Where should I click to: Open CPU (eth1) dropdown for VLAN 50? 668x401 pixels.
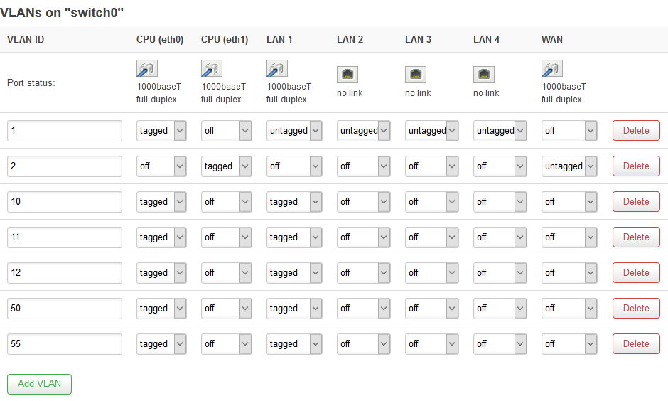pyautogui.click(x=226, y=309)
